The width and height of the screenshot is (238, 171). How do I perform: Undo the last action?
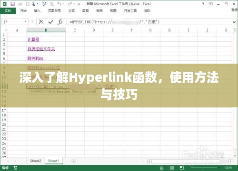tap(59, 4)
